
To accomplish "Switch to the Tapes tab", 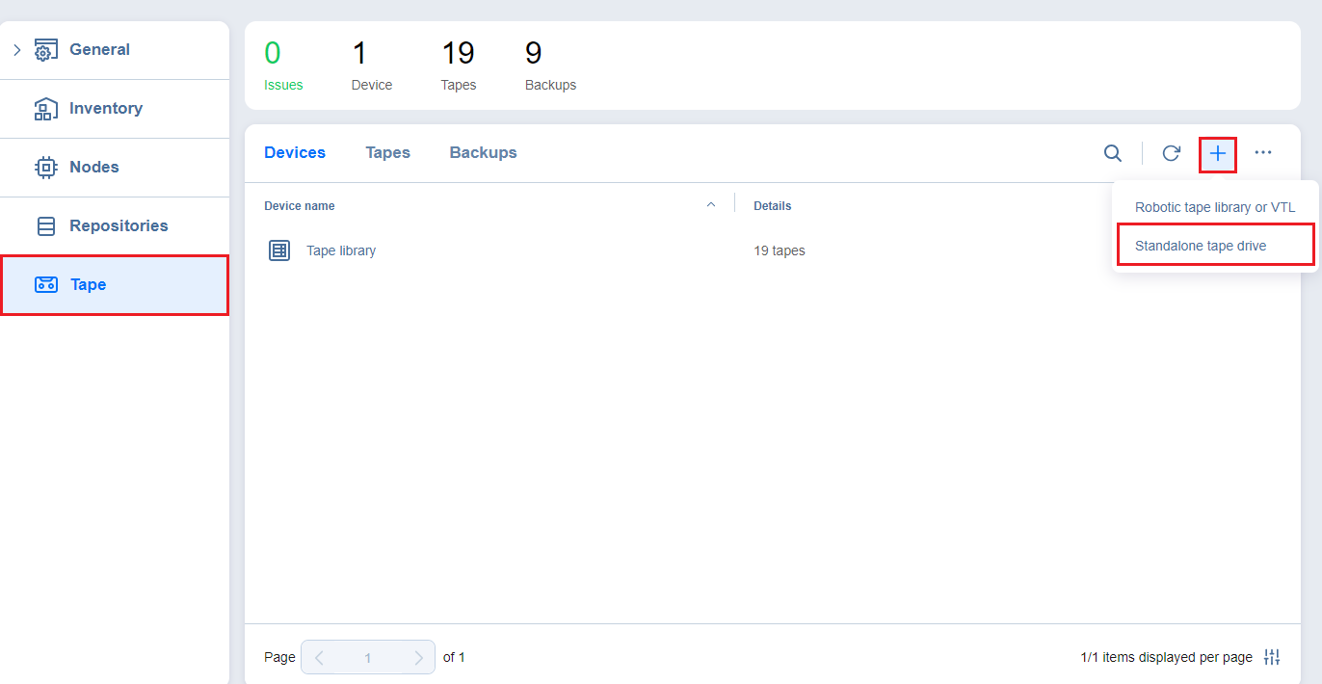I will 387,153.
